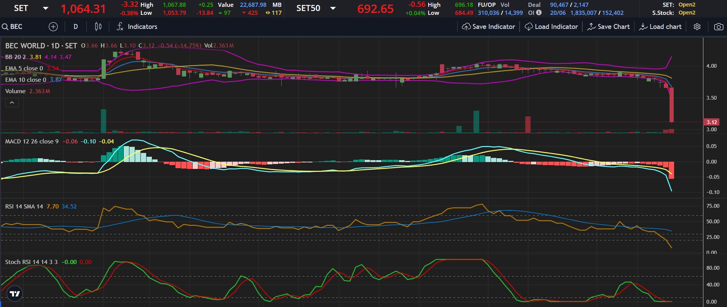This screenshot has height=307, width=727.
Task: Click the TradingView logo
Action: 15,293
